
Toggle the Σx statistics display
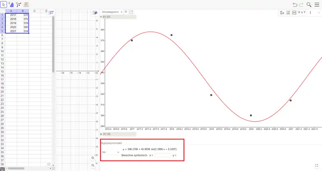(x=282, y=12)
